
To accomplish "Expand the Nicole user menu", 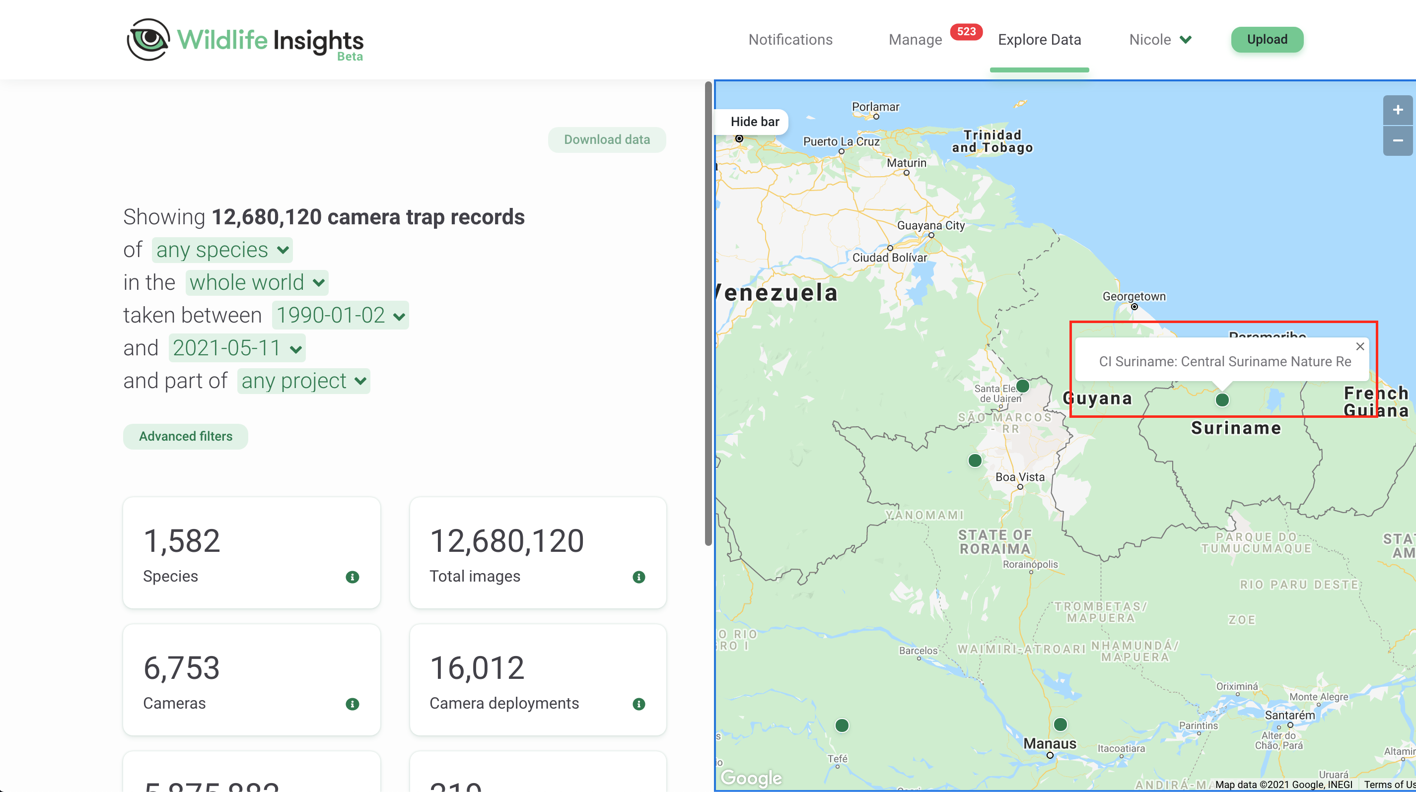I will click(x=1160, y=40).
